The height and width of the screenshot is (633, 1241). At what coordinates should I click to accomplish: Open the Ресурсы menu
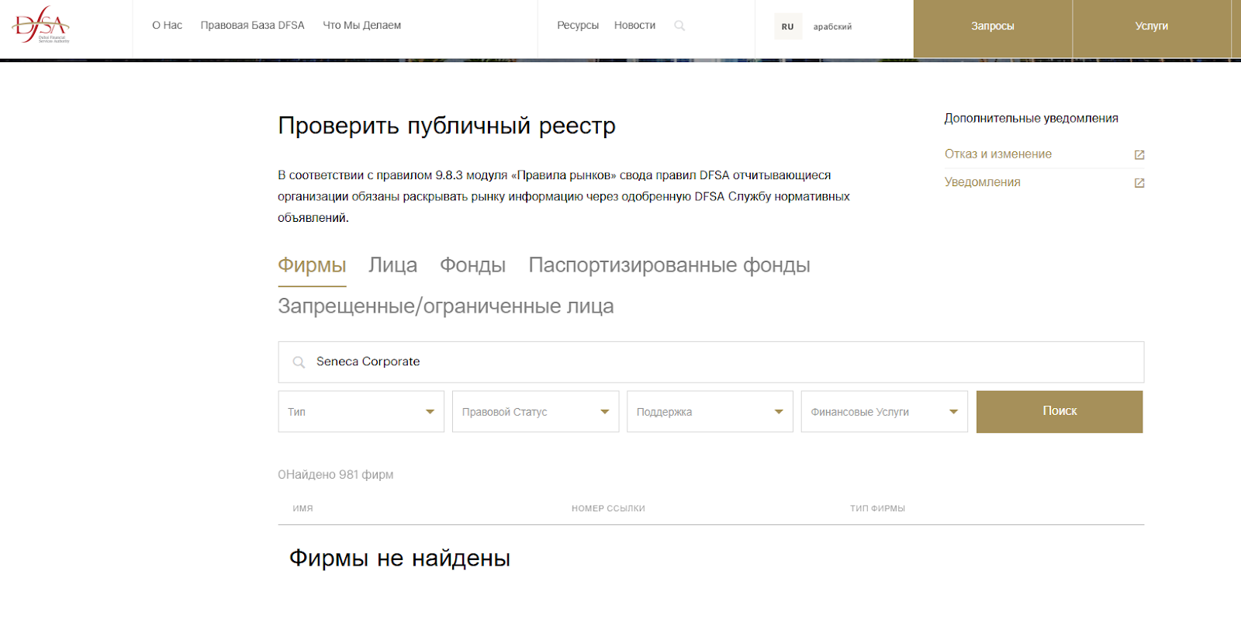578,26
